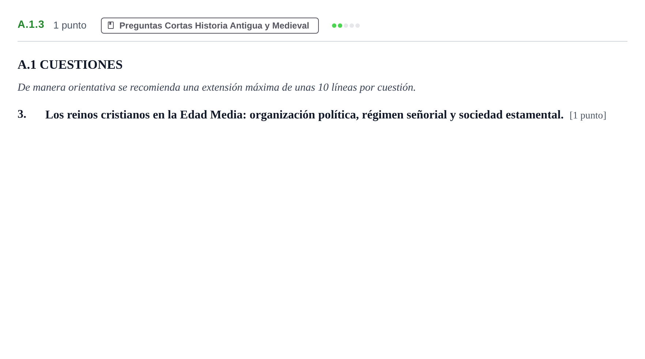Image resolution: width=645 pixels, height=359 pixels.
Task: Click the italic note about 10 líneas por cuestión
Action: pyautogui.click(x=216, y=87)
